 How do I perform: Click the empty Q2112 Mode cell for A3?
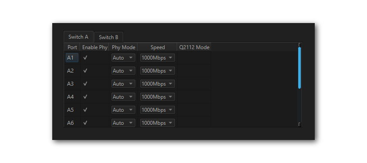(194, 84)
